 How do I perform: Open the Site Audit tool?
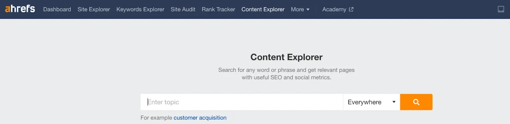pos(183,9)
